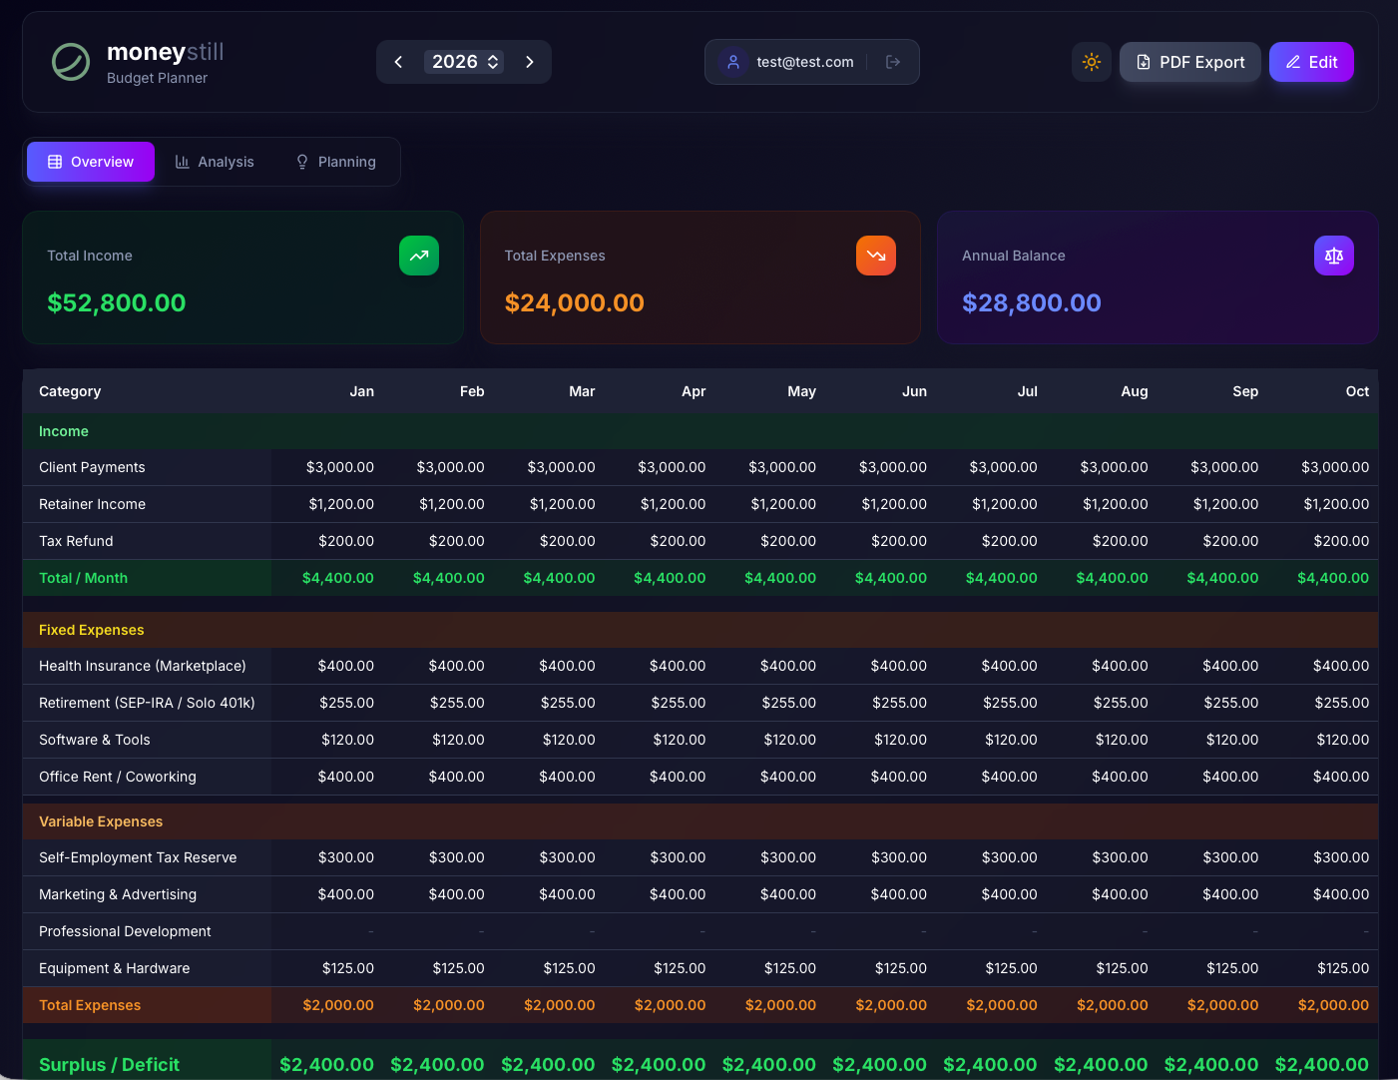
Task: Click the orange trending-down icon on Total Expenses
Action: 875,256
